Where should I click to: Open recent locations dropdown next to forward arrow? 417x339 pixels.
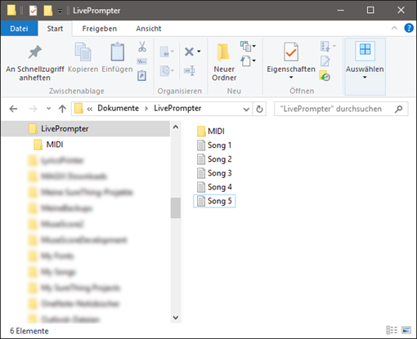coord(48,109)
